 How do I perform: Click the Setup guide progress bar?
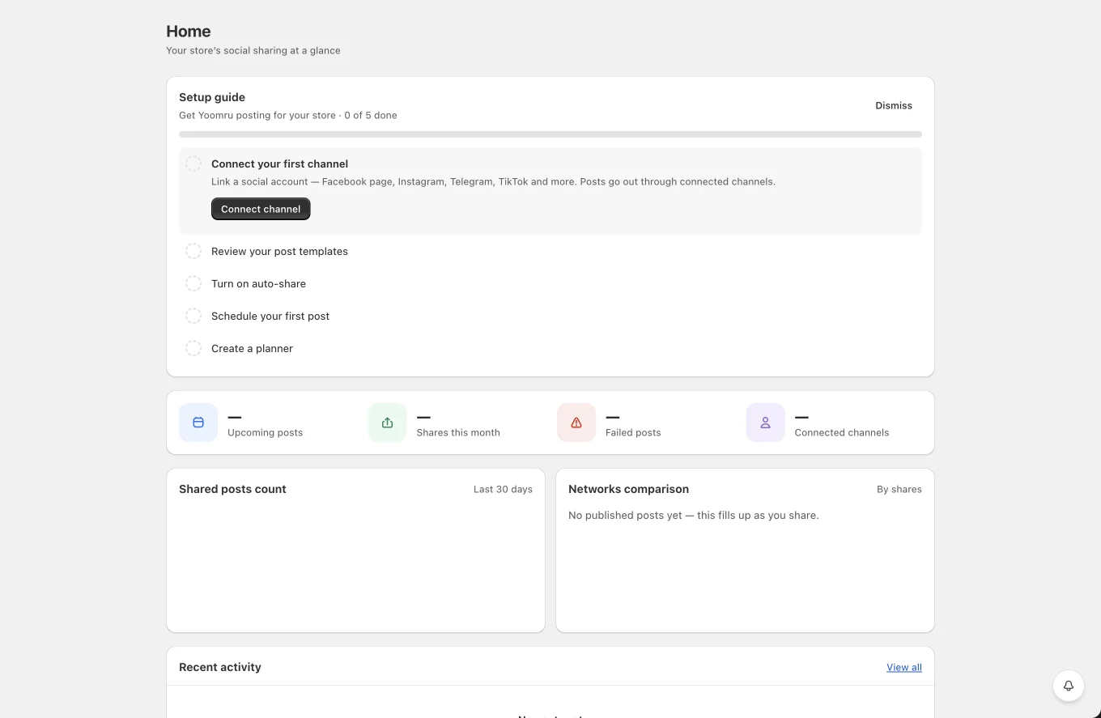pos(550,134)
